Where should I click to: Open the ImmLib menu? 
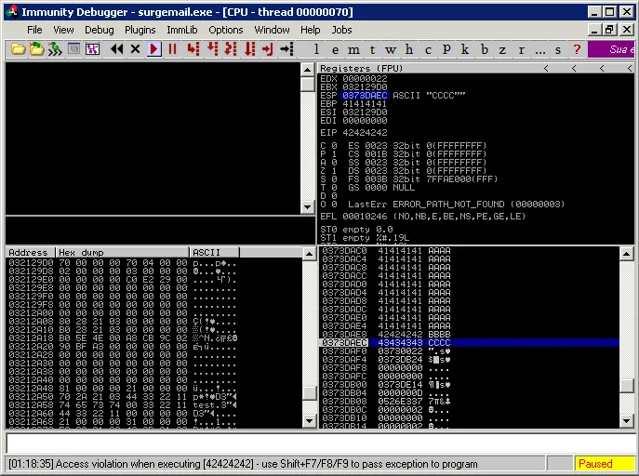[182, 30]
